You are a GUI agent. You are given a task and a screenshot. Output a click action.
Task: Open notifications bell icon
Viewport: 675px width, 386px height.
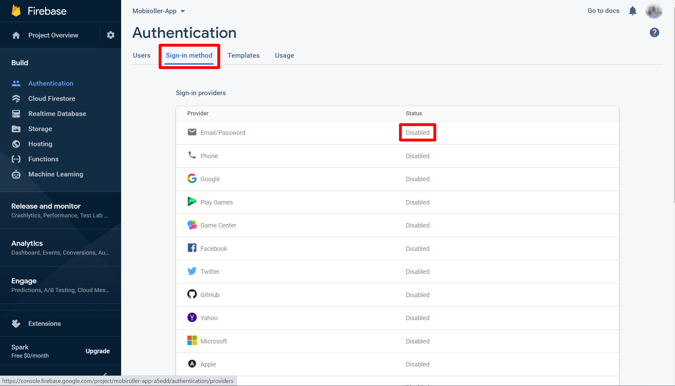(x=633, y=11)
